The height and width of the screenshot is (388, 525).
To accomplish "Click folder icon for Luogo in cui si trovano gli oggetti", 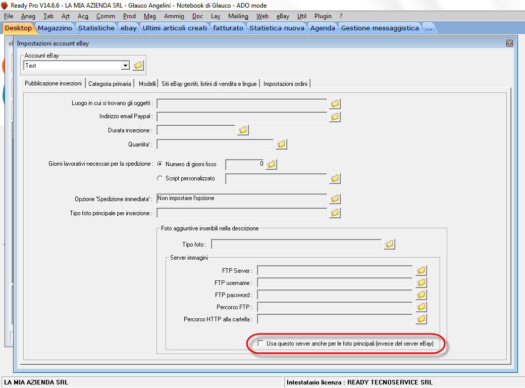I will point(335,104).
